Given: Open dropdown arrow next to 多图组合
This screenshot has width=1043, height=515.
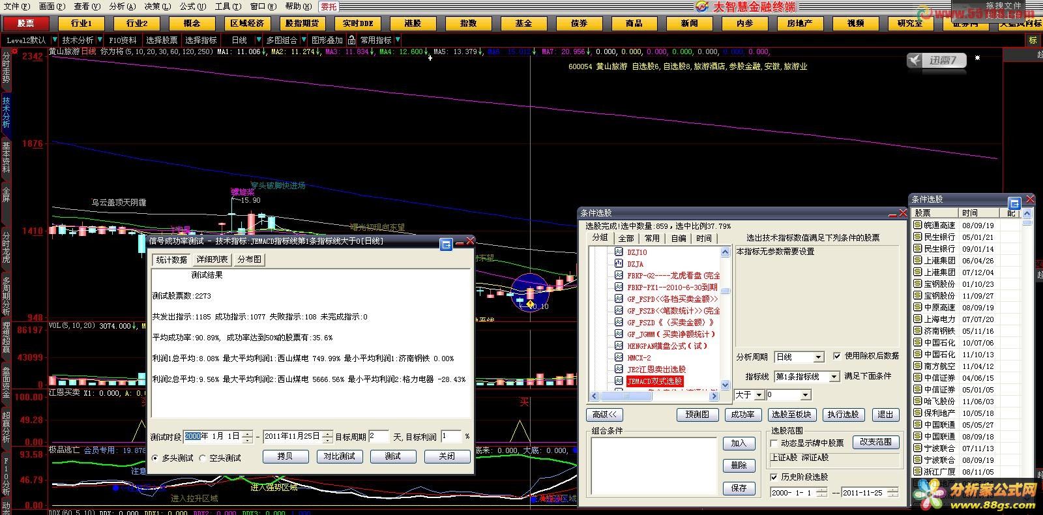Looking at the screenshot, I should click(x=303, y=40).
